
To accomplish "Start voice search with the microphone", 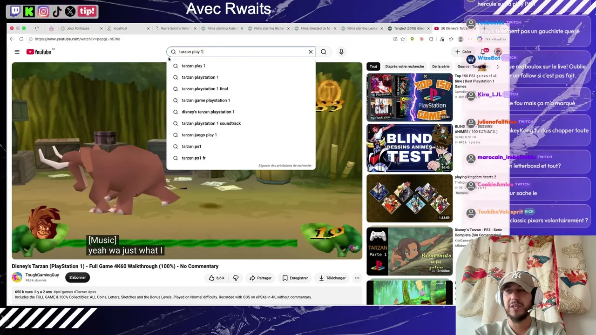I will [341, 52].
